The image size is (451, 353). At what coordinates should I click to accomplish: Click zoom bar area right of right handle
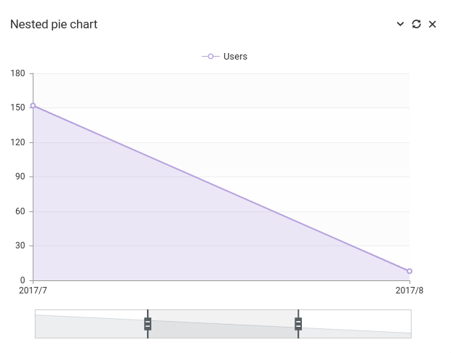click(354, 324)
